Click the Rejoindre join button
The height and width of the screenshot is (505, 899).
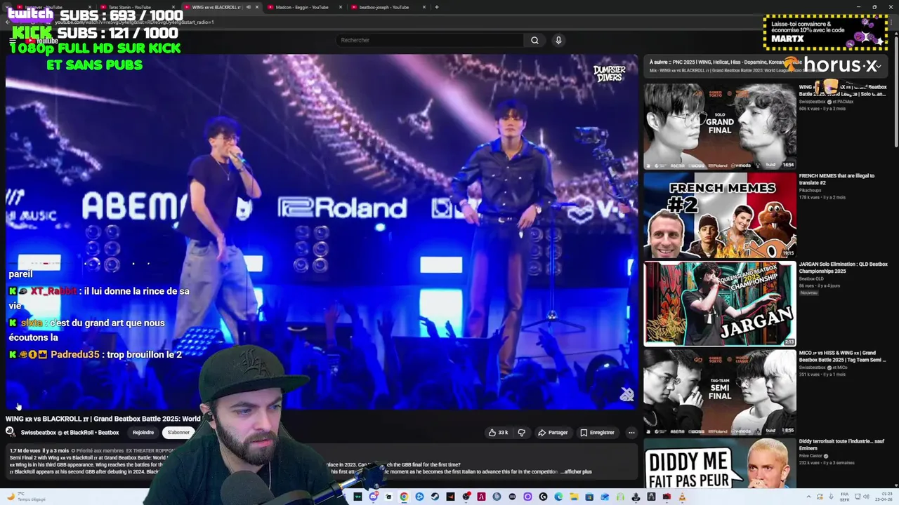[143, 433]
